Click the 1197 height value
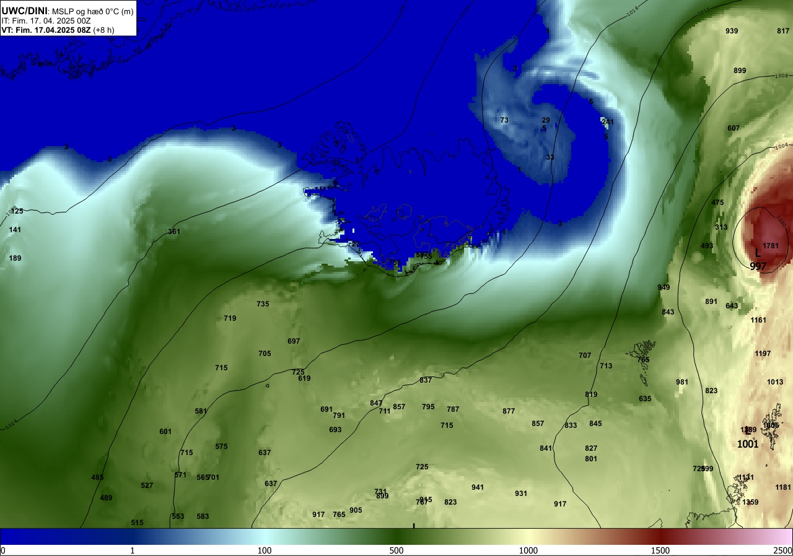 (763, 354)
